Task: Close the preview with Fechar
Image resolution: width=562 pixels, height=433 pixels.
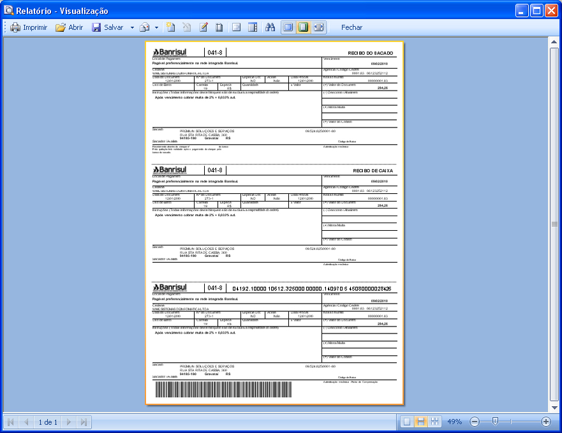Action: click(x=351, y=27)
